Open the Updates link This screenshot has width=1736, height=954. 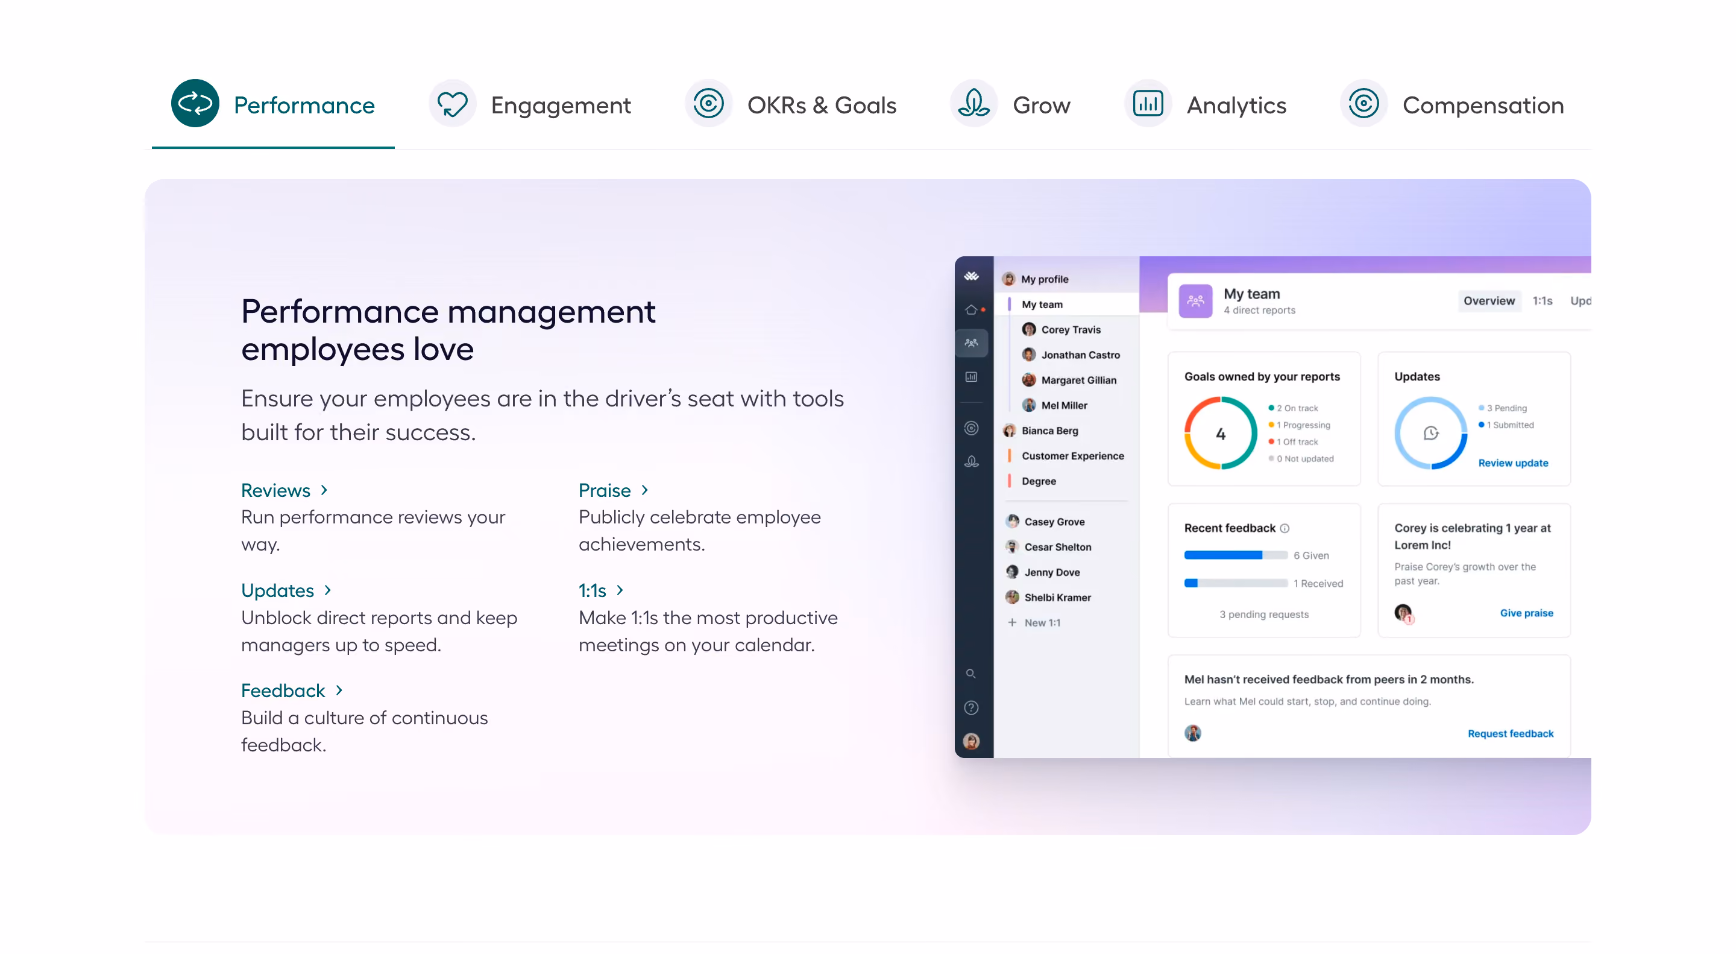[x=286, y=590]
